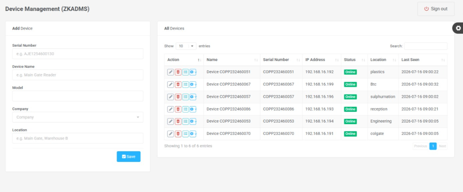
Task: Delete device COPP232460067 with trash icon
Action: click(178, 84)
